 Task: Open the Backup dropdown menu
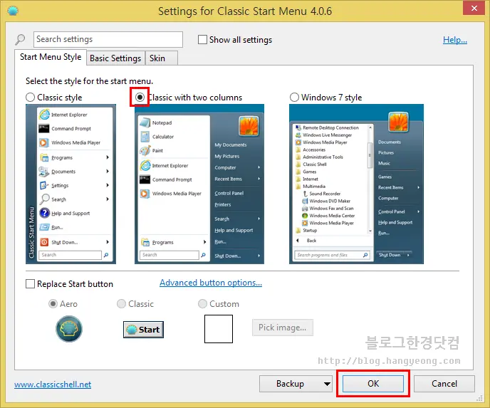pos(327,384)
